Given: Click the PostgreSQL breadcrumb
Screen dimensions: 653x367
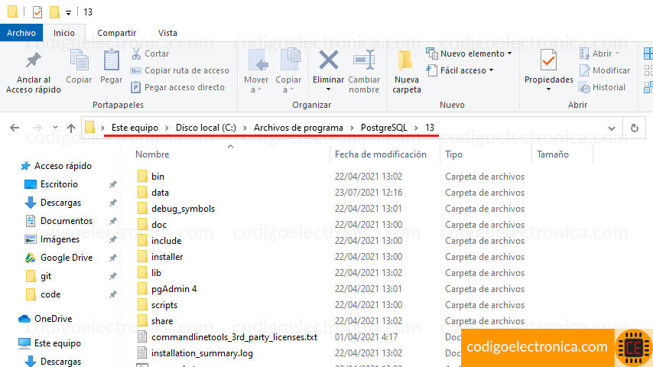Looking at the screenshot, I should tap(384, 128).
